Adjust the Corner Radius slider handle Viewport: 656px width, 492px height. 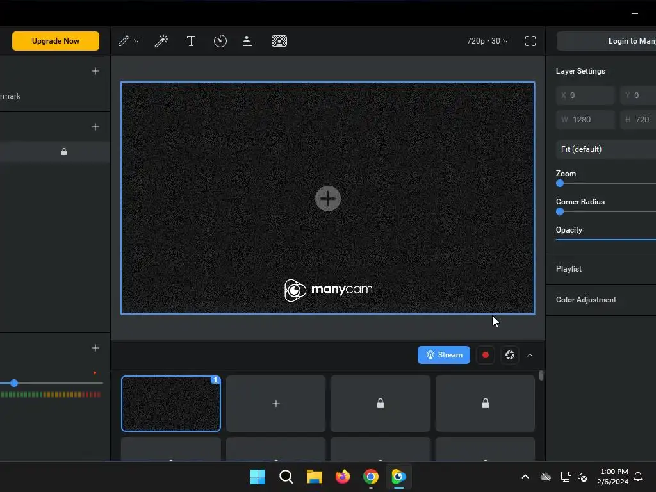click(560, 211)
